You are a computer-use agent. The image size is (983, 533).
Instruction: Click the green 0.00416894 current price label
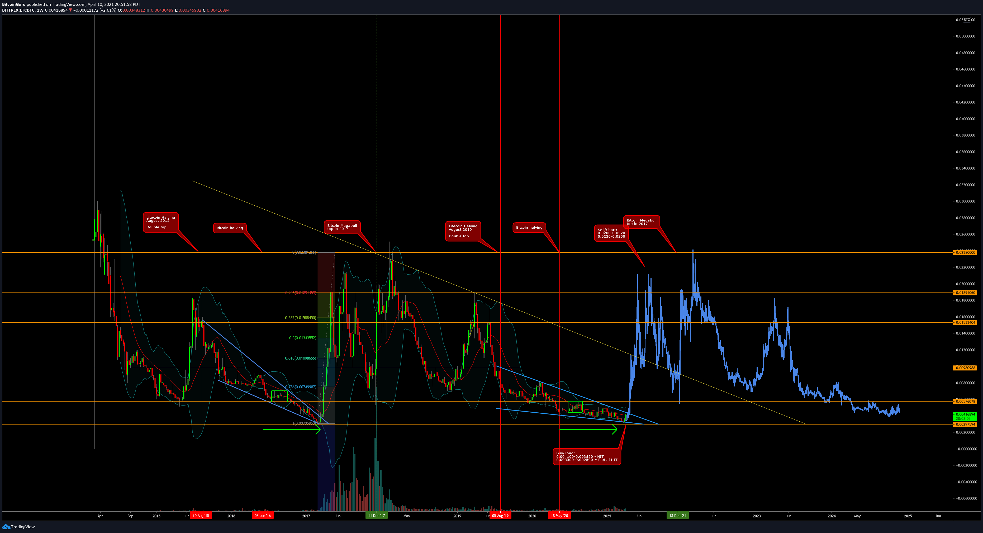(x=965, y=414)
